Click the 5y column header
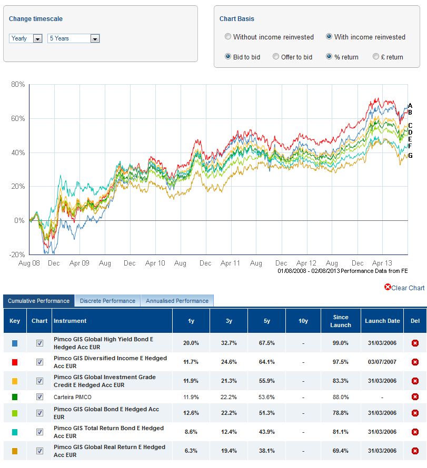The width and height of the screenshot is (427, 468). click(266, 321)
